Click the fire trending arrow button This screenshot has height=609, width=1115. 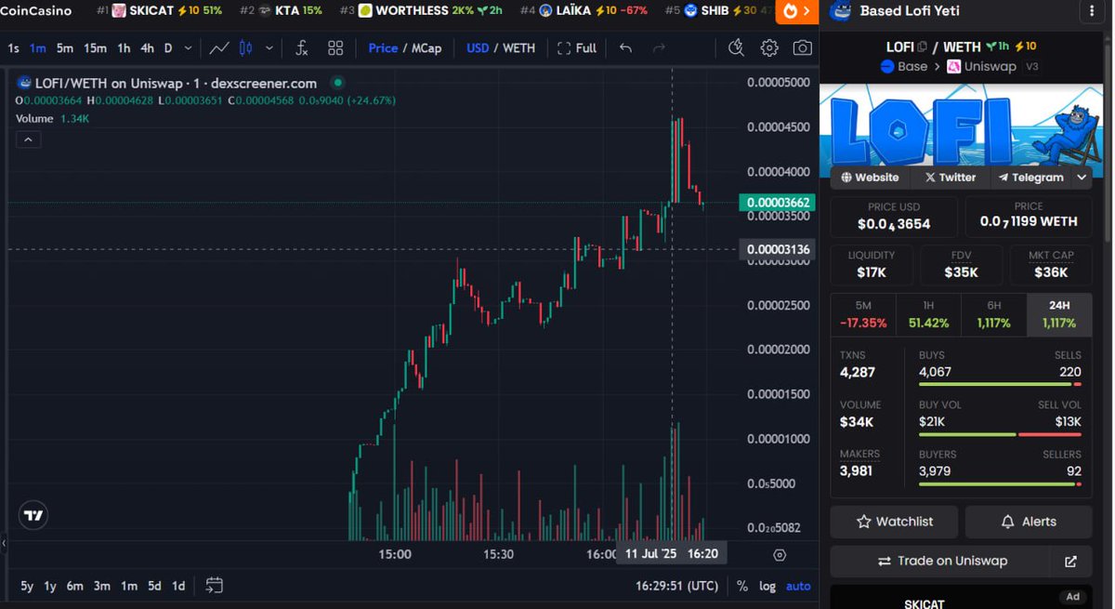(798, 11)
